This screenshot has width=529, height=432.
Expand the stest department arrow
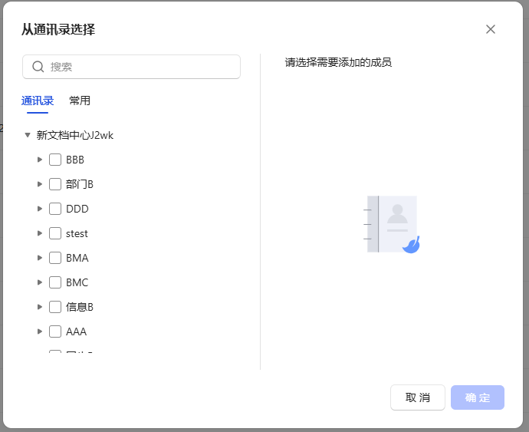40,233
